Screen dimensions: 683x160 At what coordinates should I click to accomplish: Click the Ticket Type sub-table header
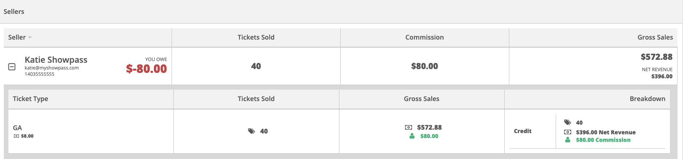[x=30, y=99]
